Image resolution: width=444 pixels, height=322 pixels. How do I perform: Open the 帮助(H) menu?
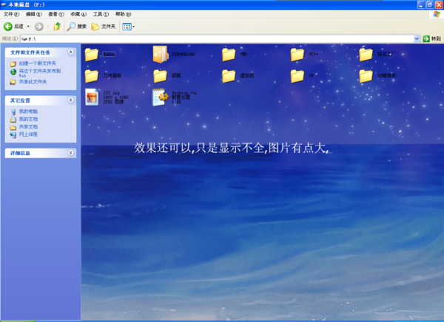tap(123, 14)
